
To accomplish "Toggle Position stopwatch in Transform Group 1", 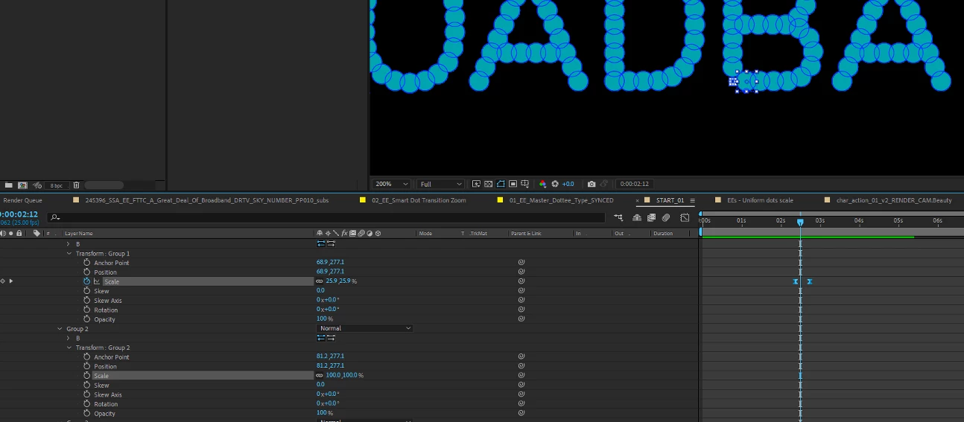I will (x=86, y=272).
